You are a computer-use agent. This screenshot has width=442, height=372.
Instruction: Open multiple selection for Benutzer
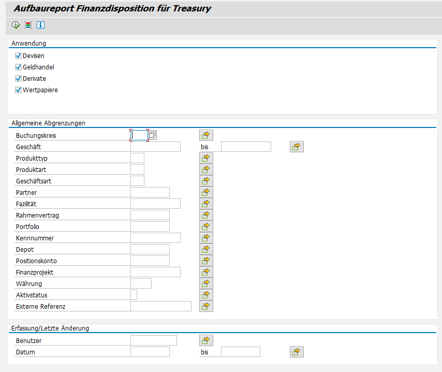[206, 340]
